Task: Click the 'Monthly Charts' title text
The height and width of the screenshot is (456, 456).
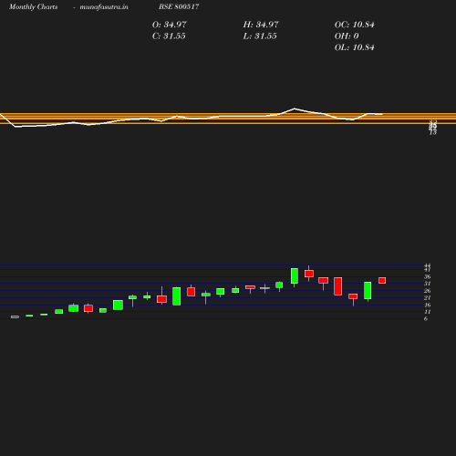Action: point(34,7)
